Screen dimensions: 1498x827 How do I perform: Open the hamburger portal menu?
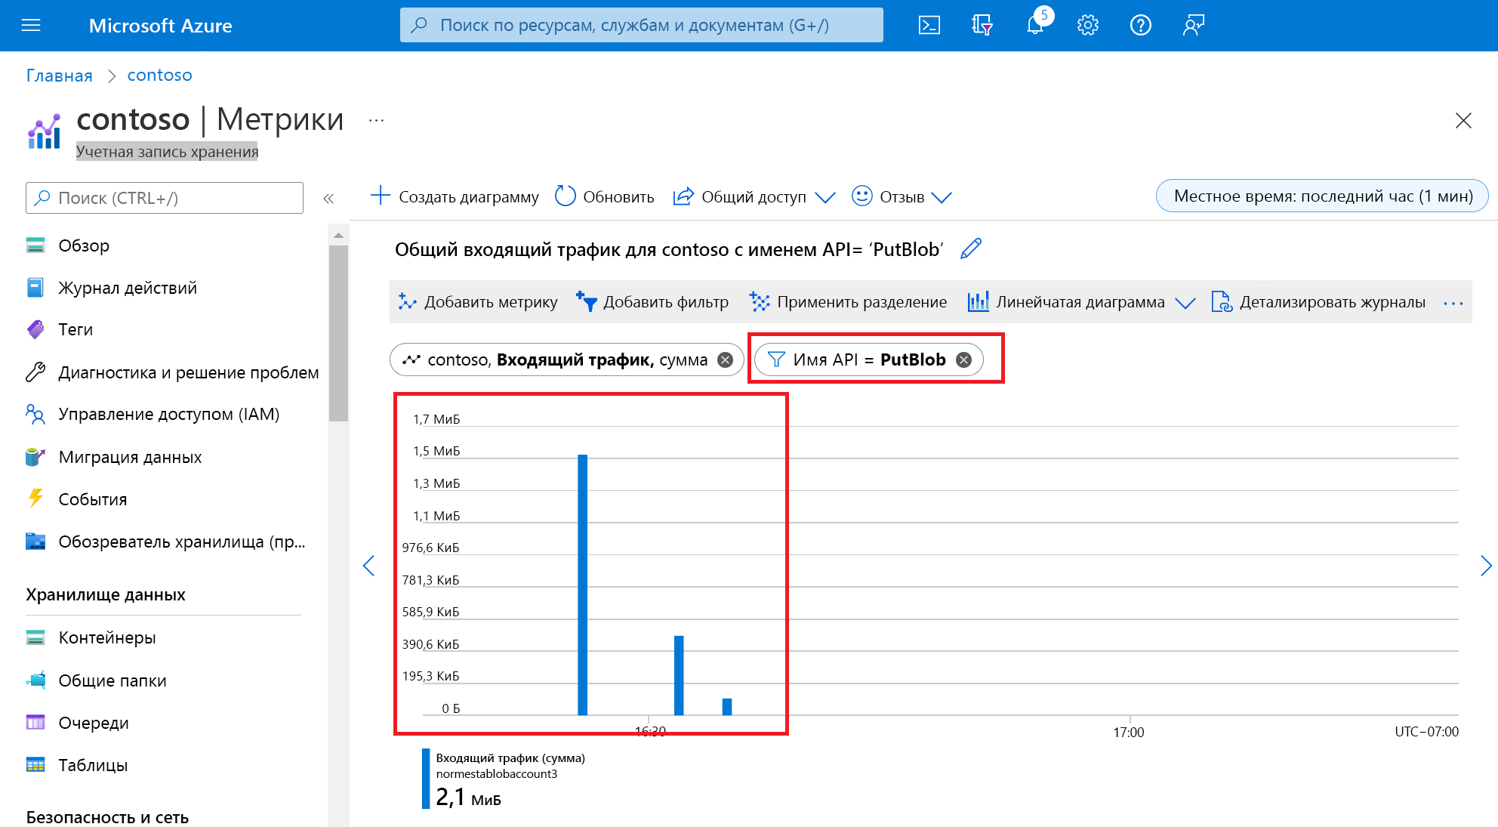tap(31, 26)
